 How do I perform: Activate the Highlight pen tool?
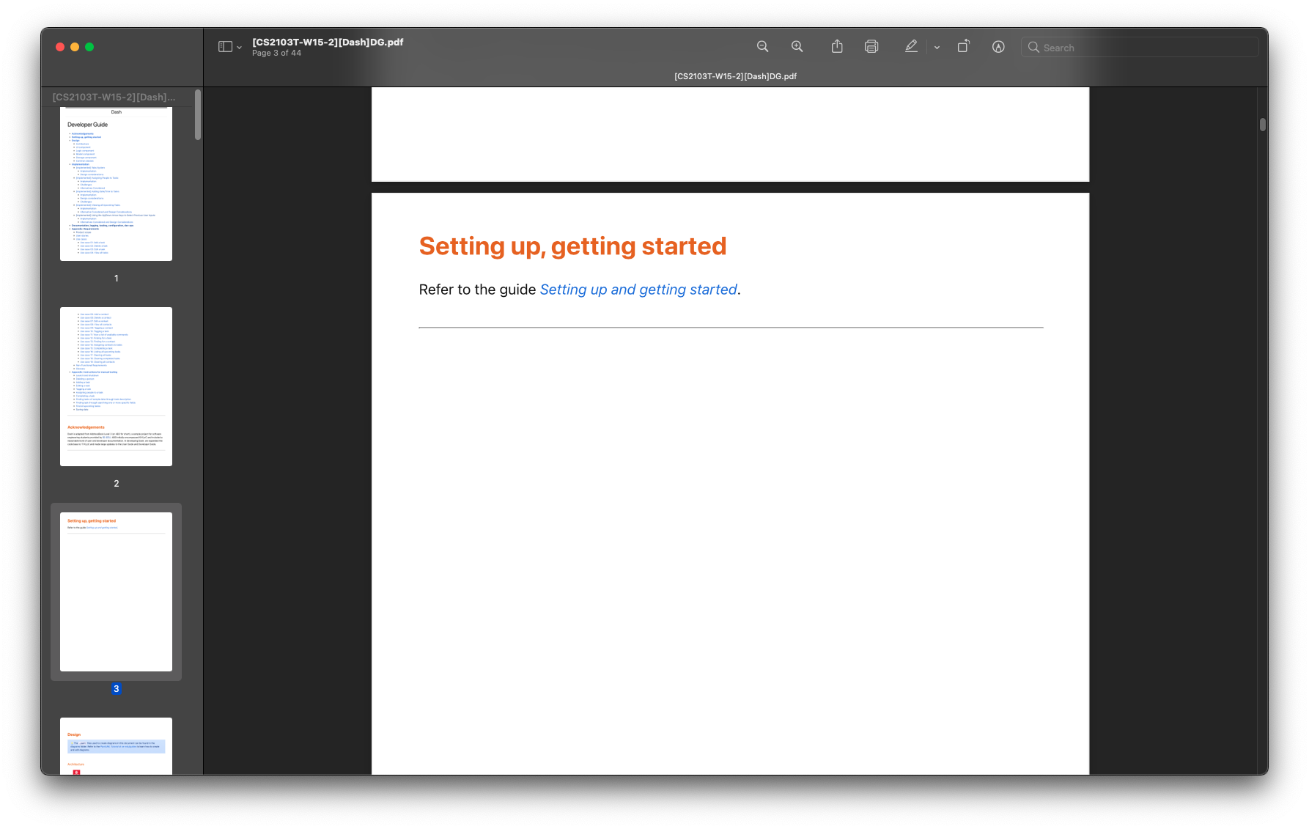click(911, 47)
